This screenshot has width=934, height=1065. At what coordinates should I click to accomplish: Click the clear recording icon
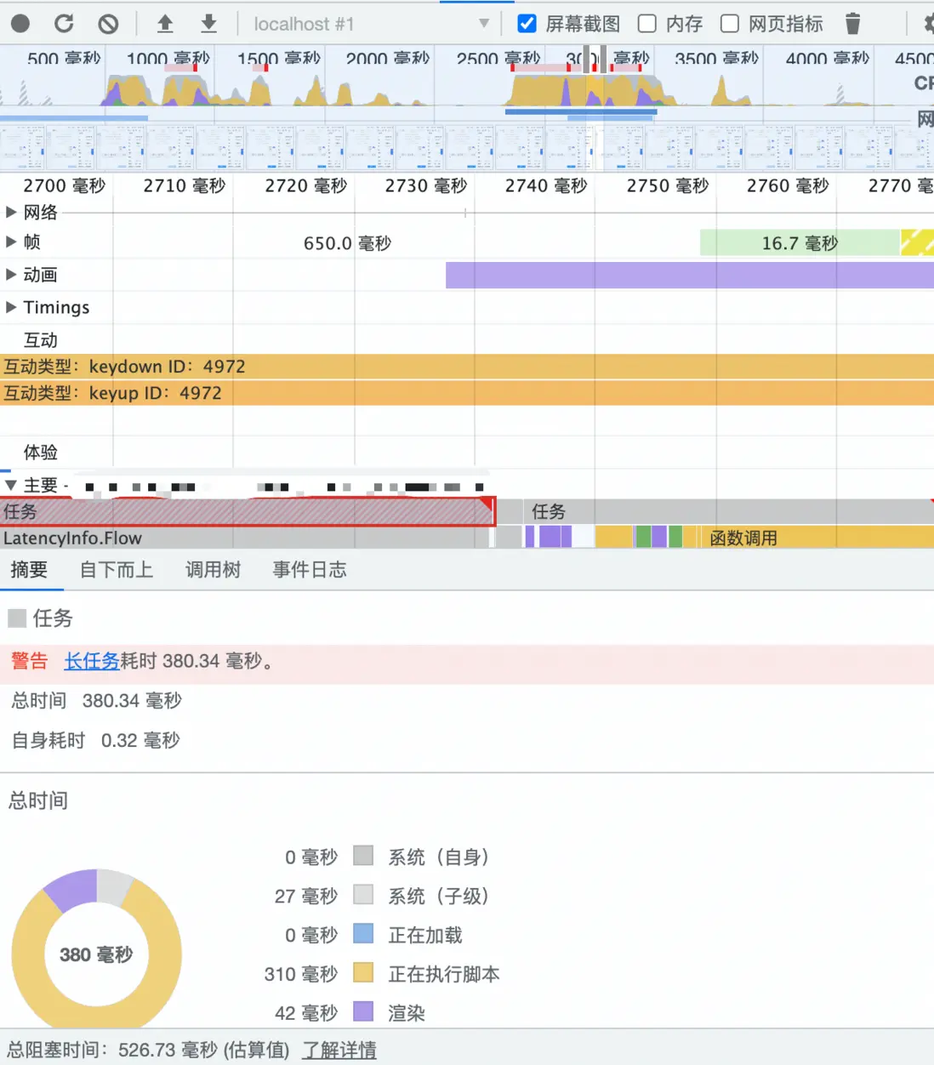point(108,24)
